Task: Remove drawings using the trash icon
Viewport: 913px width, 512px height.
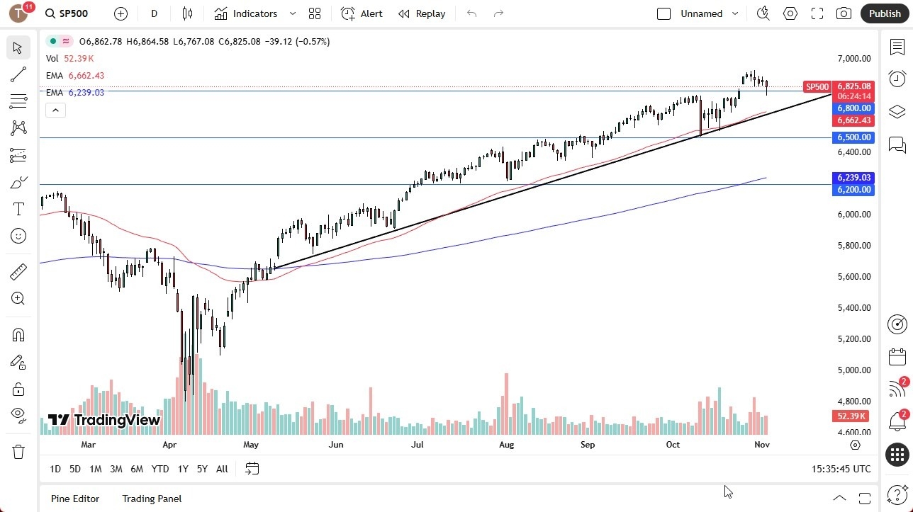Action: [x=18, y=451]
